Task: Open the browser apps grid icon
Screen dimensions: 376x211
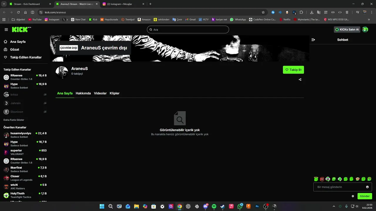Action: click(4, 20)
